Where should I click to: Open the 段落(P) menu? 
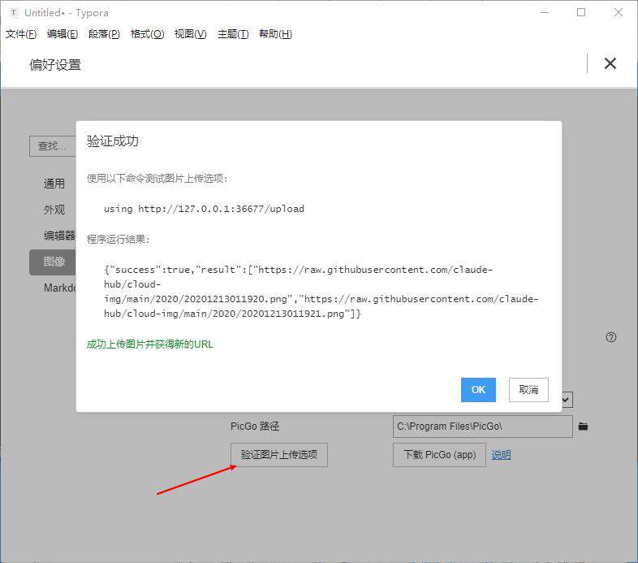104,34
